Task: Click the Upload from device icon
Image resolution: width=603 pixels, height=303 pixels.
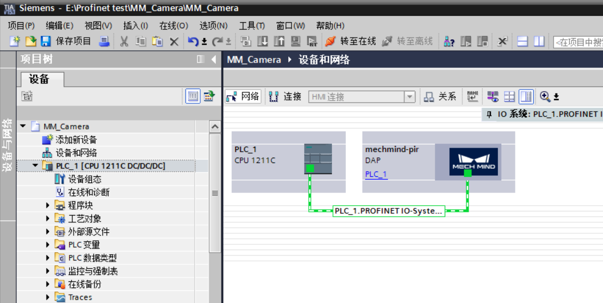Action: (279, 41)
